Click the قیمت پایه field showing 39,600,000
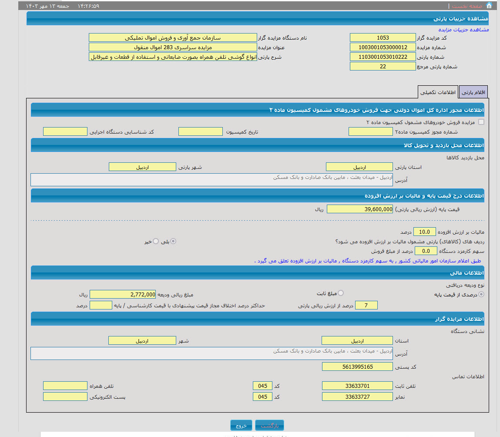The image size is (500, 437). pos(359,209)
